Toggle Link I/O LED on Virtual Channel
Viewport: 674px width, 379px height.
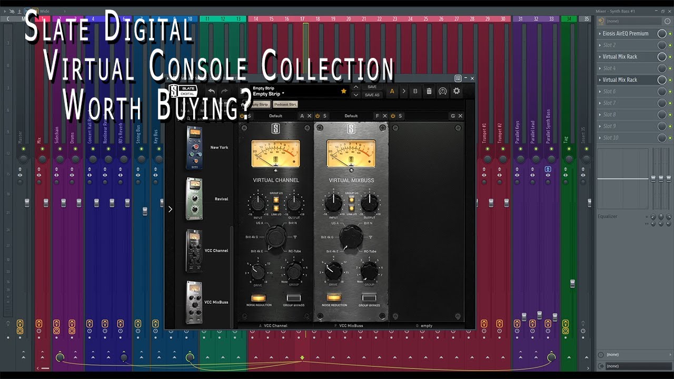click(276, 208)
